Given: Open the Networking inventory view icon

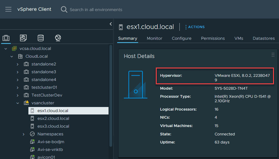Looking at the screenshot, I should pyautogui.click(x=58, y=38).
